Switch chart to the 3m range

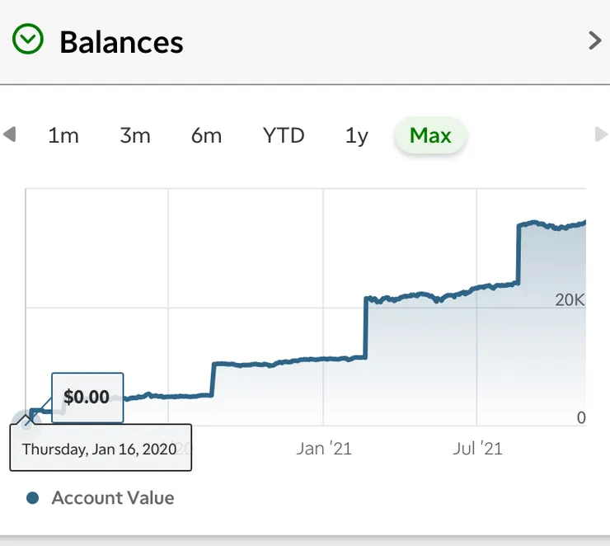(135, 135)
